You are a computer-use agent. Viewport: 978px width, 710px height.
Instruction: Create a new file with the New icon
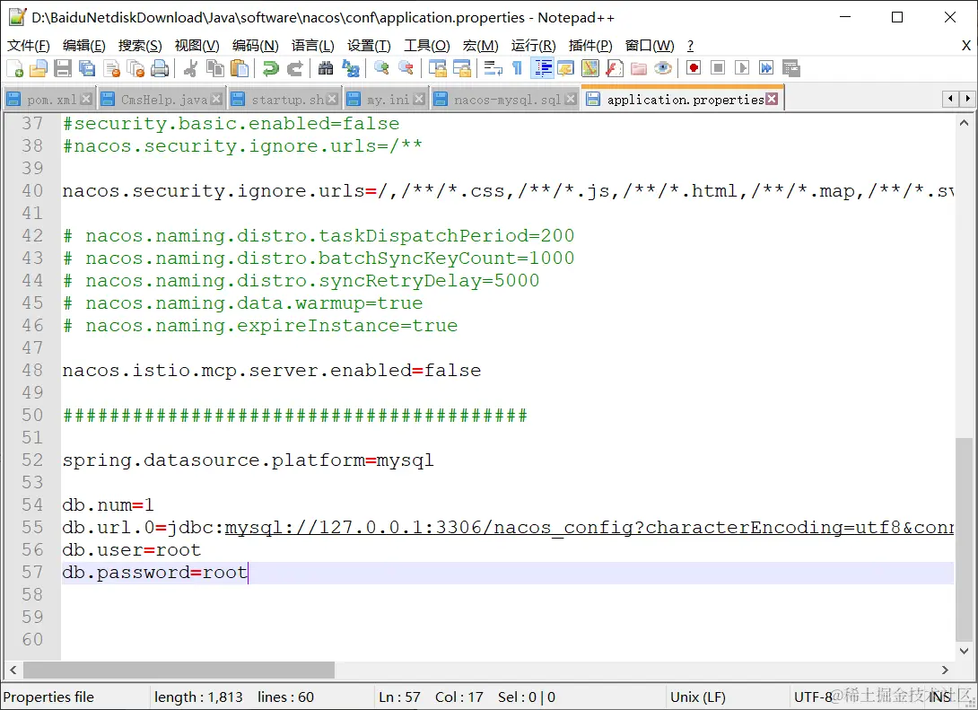coord(14,68)
